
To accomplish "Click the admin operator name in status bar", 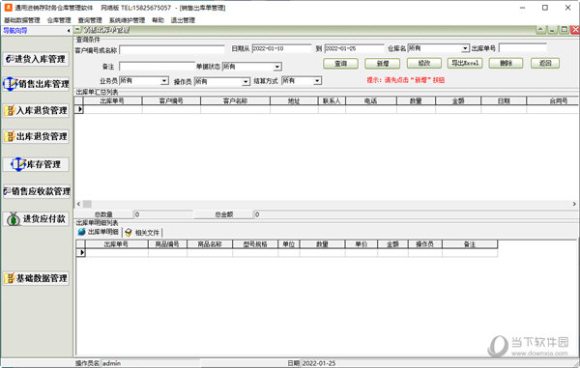I will (111, 363).
